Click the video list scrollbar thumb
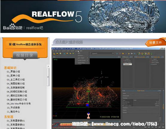Screen dimensions: 166x129 (x=48, y=77)
